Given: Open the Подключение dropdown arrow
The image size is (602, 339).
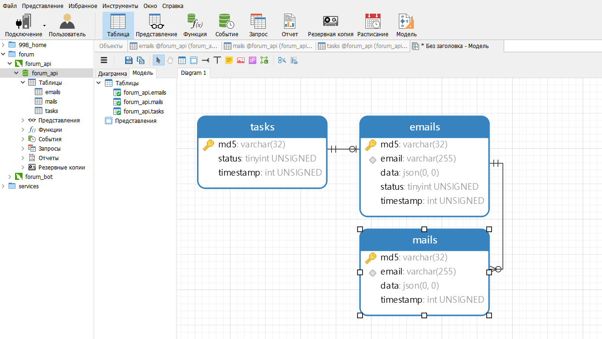Looking at the screenshot, I should pos(45,25).
